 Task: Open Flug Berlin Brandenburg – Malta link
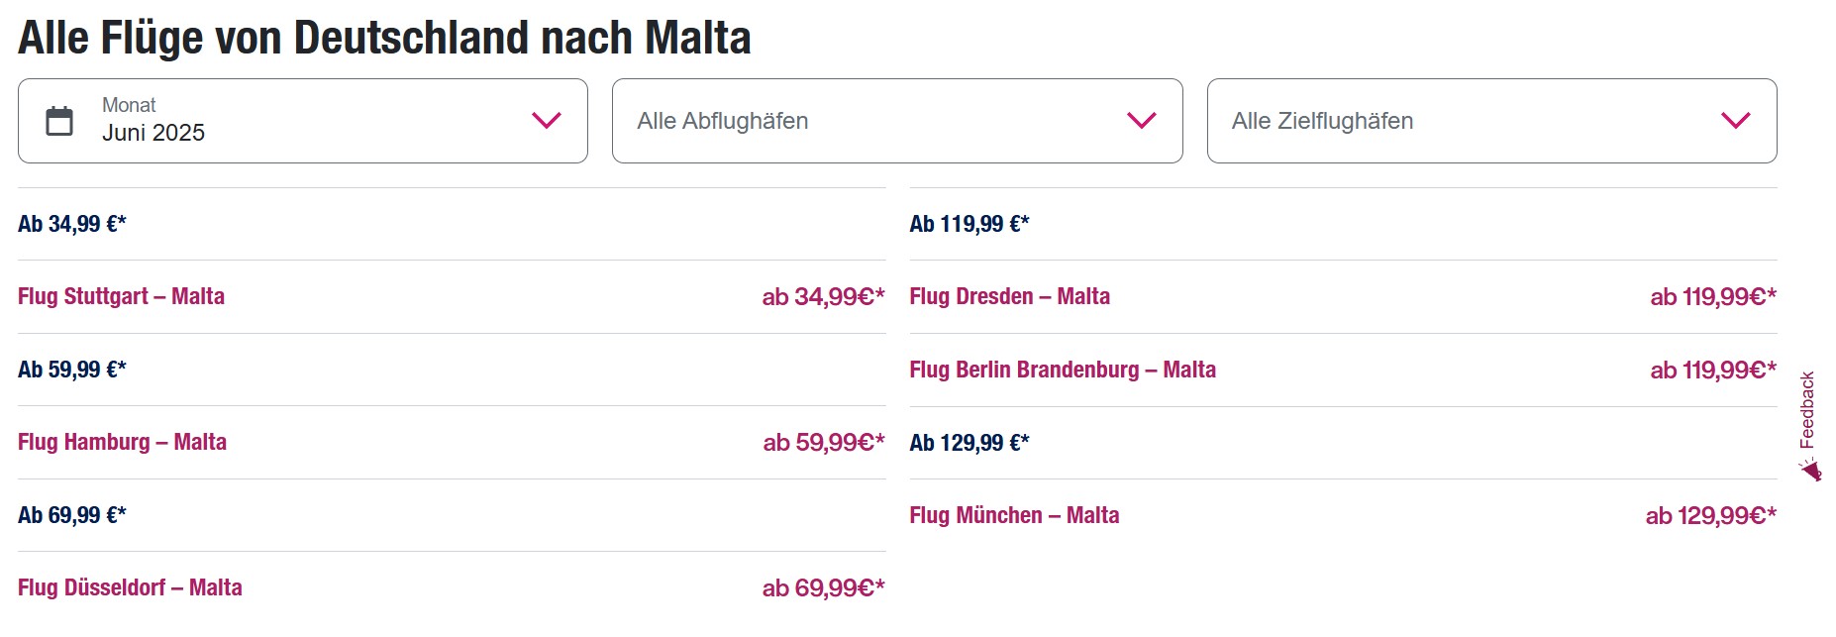coord(1063,370)
